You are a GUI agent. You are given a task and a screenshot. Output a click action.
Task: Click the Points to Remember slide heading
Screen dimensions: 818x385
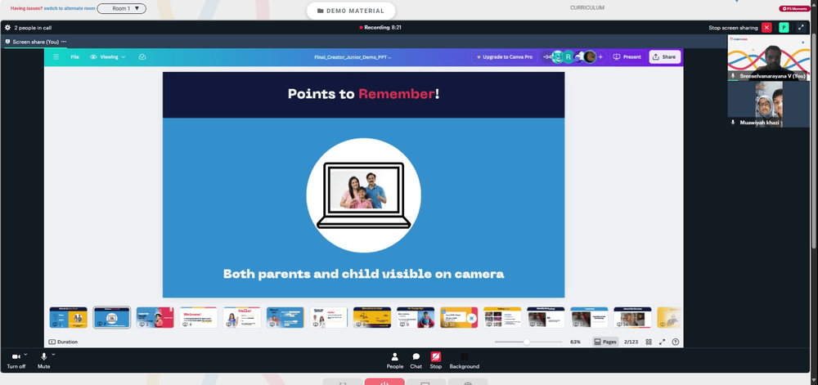(364, 94)
